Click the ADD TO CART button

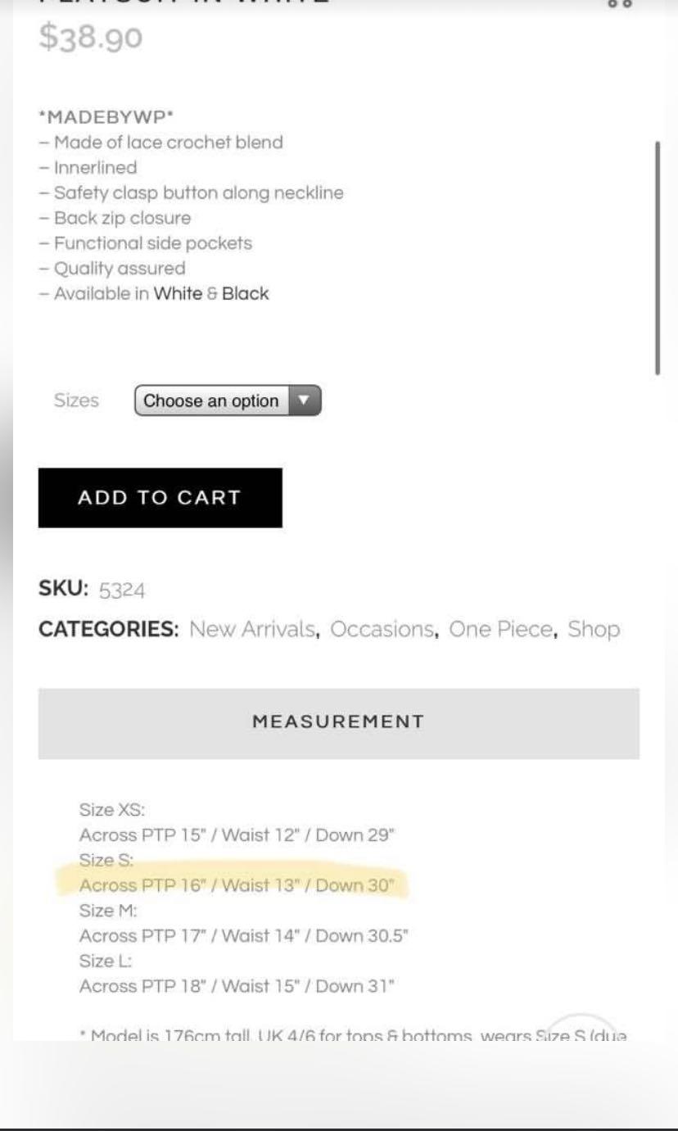coord(160,498)
